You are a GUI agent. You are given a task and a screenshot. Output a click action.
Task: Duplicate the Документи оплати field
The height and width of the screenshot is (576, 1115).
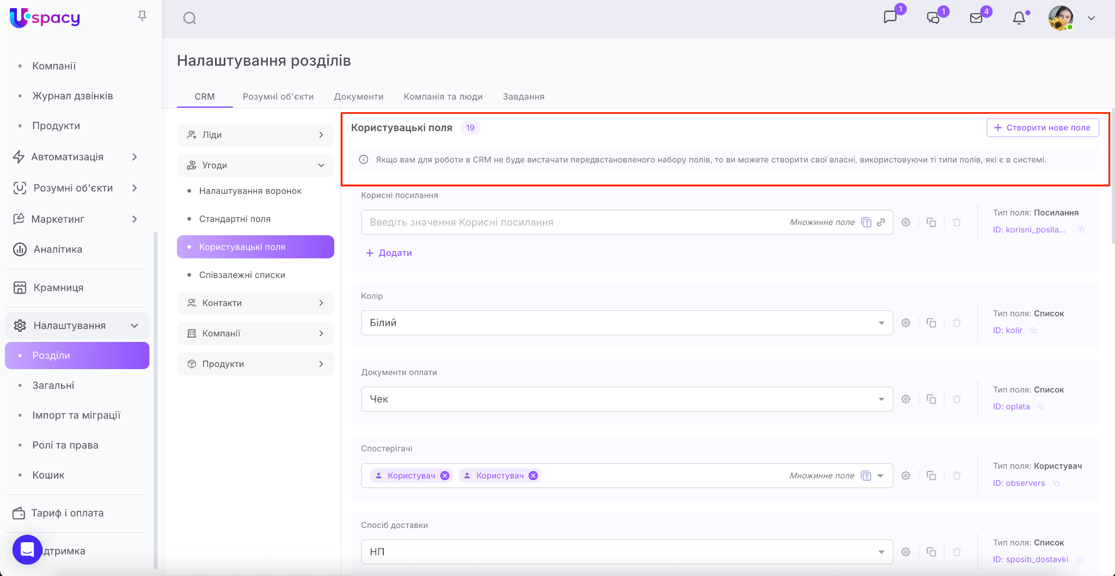coord(932,399)
